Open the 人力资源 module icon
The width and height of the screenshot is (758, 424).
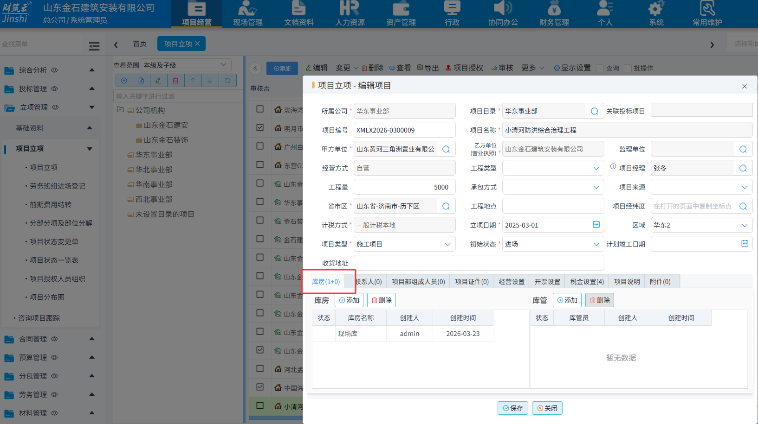click(x=350, y=13)
